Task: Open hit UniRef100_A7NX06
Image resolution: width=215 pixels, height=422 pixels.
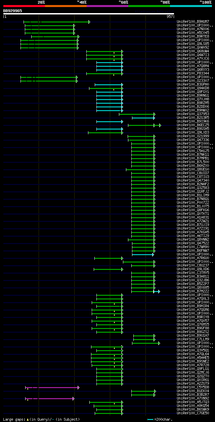Action: pyautogui.click(x=193, y=29)
